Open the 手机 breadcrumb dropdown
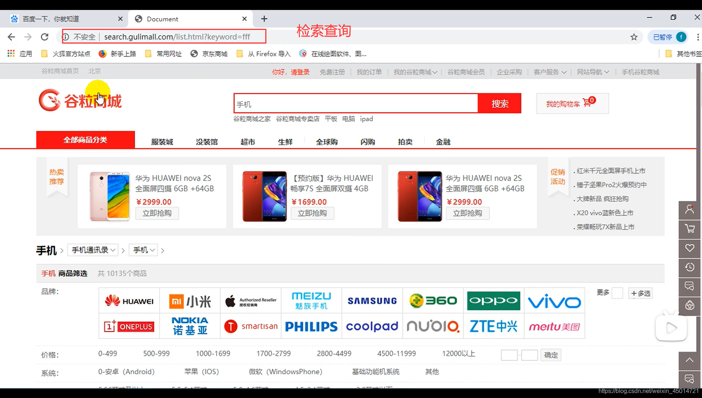The height and width of the screenshot is (398, 702). (143, 250)
